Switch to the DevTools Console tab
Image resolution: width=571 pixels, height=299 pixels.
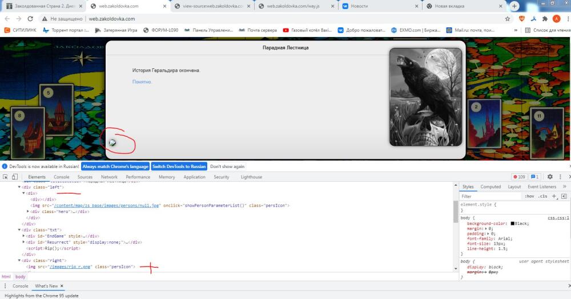click(62, 177)
